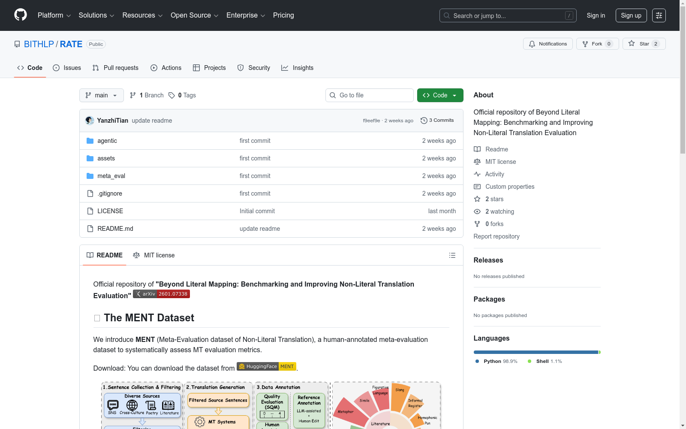Open the README outline list icon

452,255
